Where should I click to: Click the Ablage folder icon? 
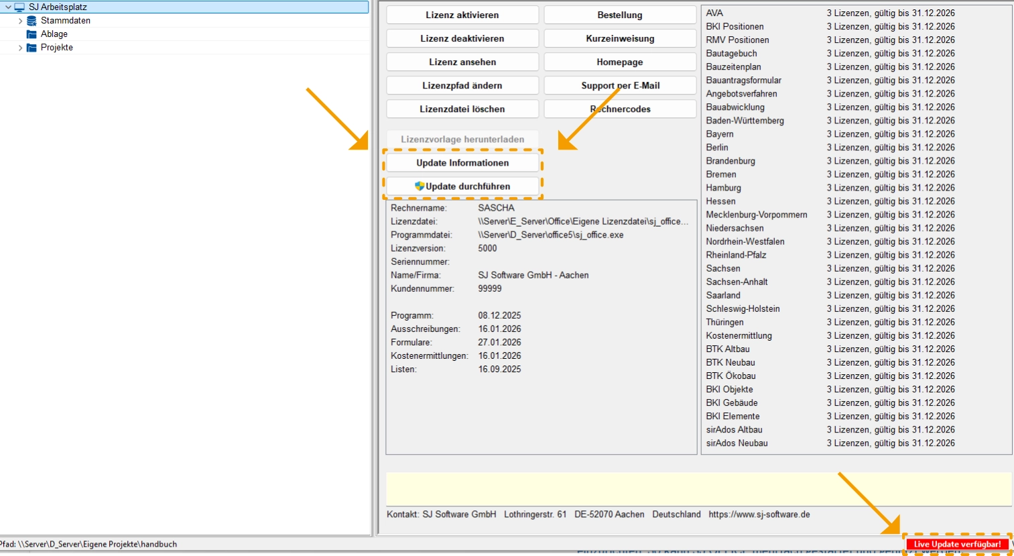[x=31, y=34]
